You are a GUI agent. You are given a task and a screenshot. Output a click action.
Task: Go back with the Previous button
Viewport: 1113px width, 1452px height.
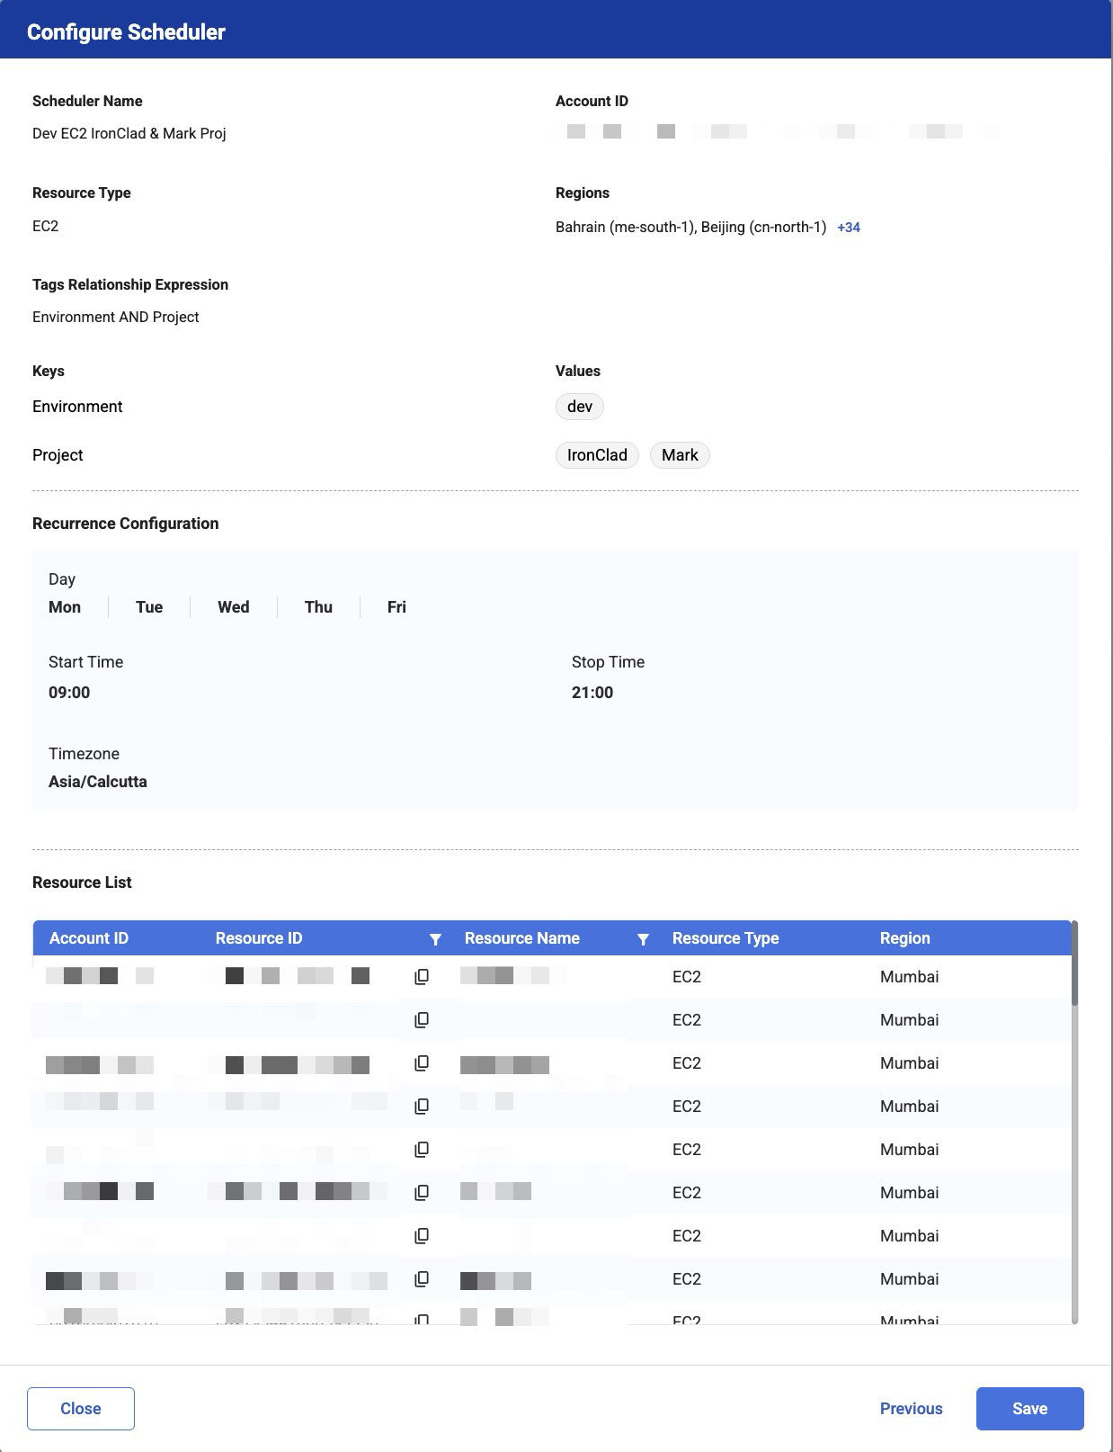[911, 1409]
